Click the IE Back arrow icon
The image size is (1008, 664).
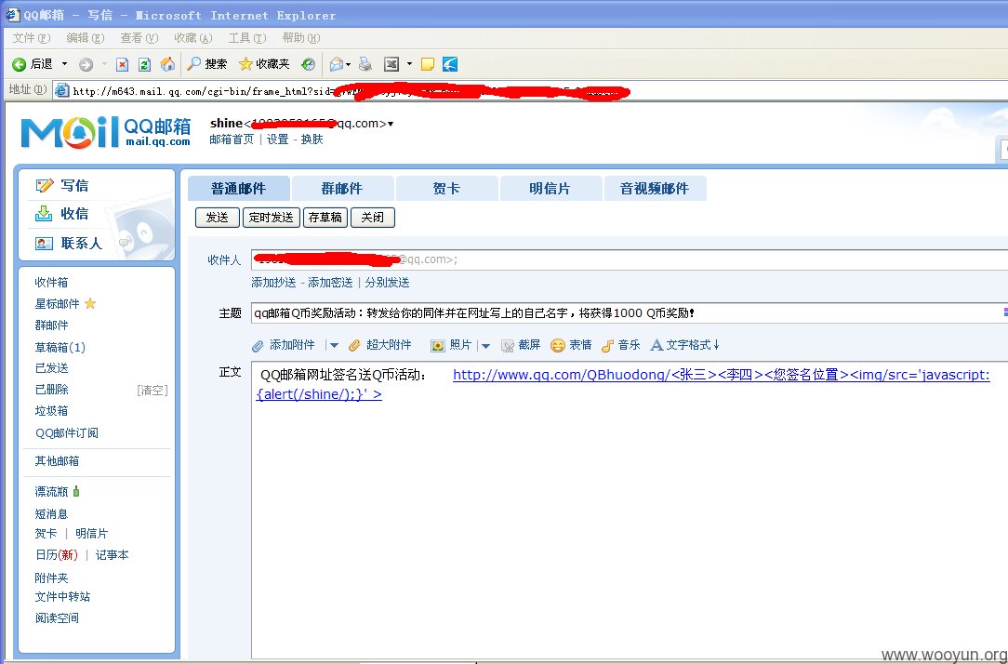tap(19, 64)
